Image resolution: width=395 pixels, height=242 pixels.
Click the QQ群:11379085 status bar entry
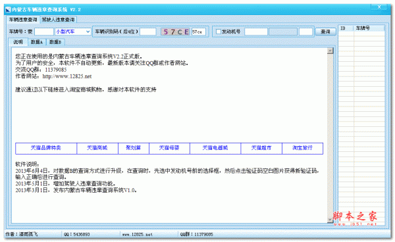[x=196, y=235]
